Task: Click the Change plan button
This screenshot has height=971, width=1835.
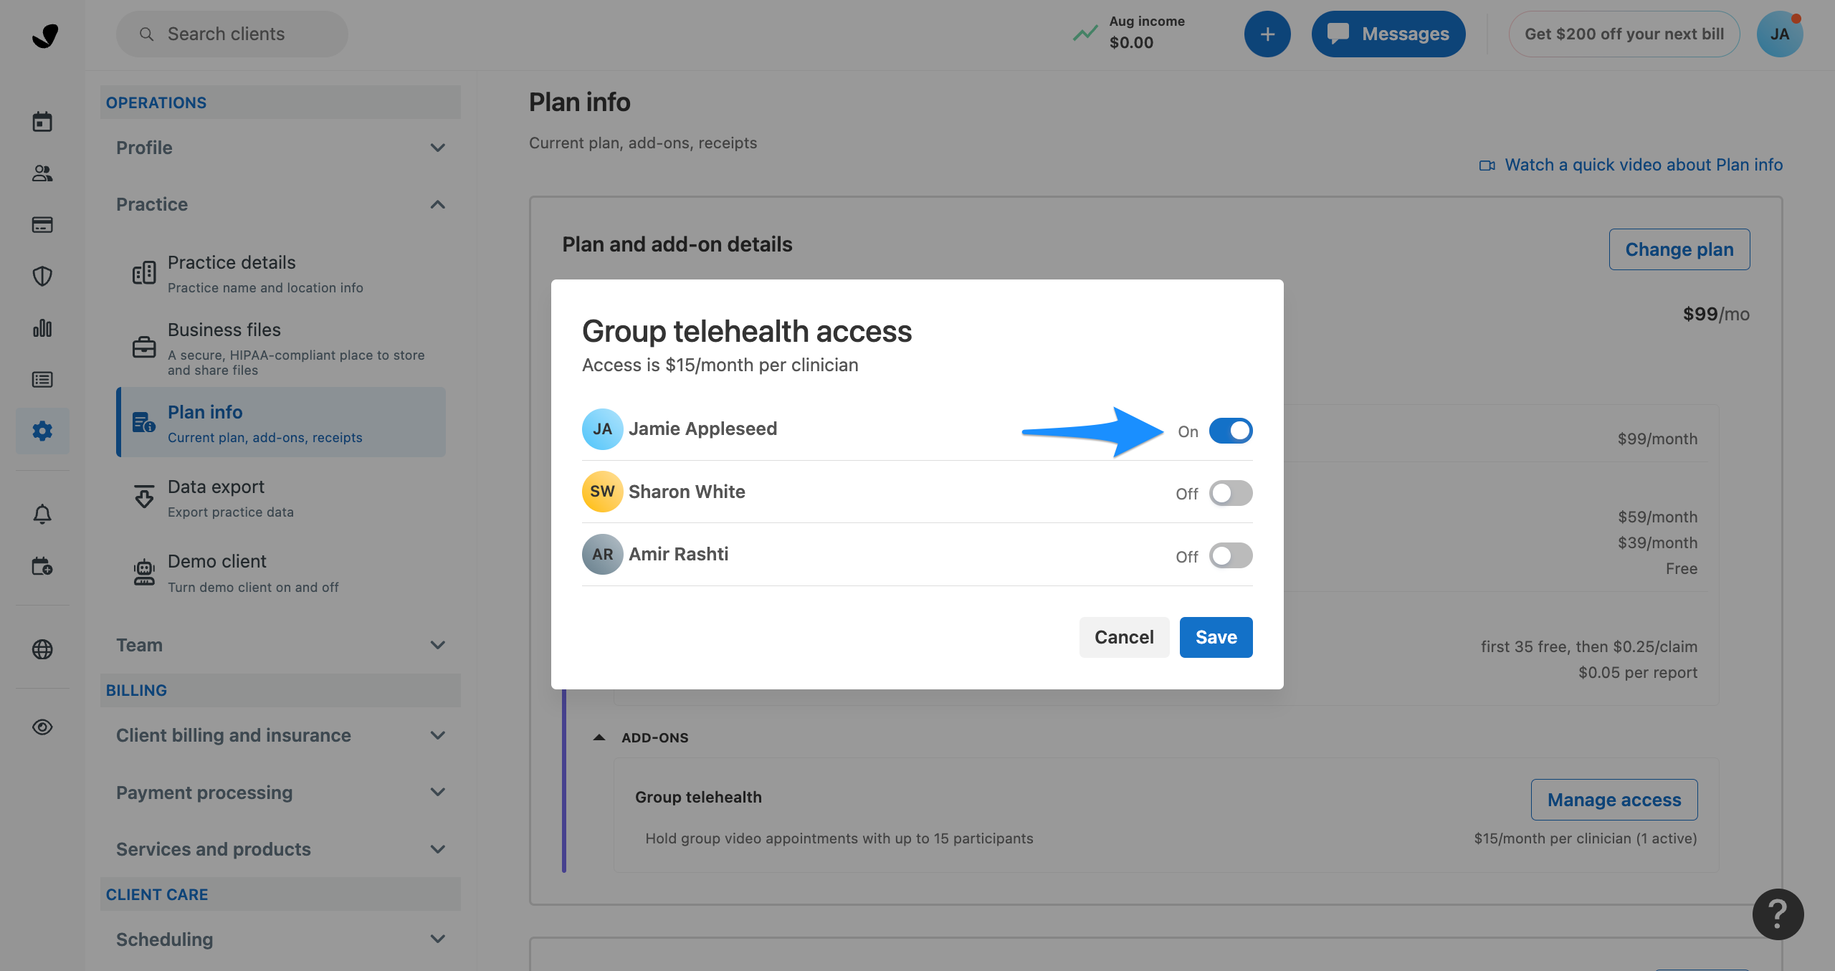Action: 1679,249
